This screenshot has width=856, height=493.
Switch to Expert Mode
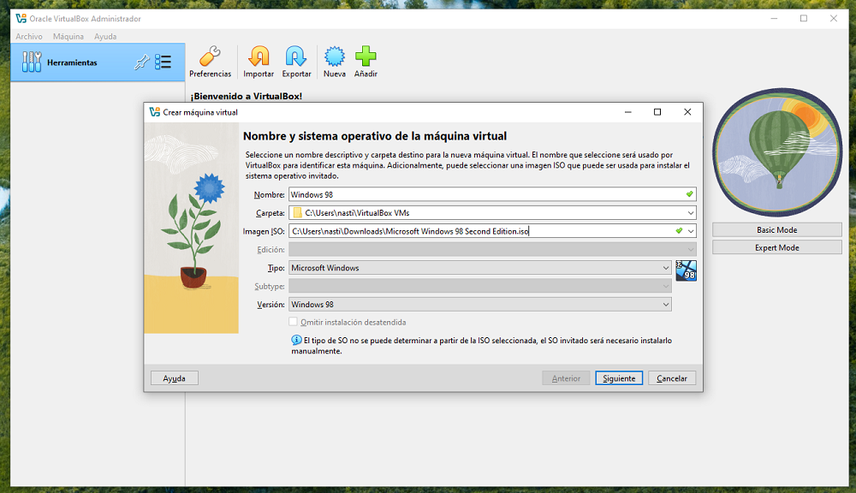point(776,246)
